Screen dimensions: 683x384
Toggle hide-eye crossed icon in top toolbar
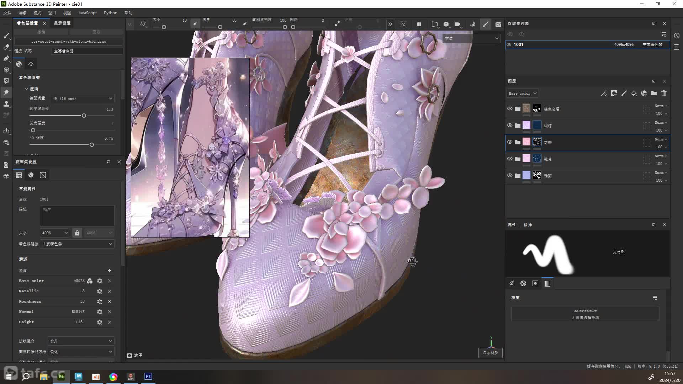point(403,24)
